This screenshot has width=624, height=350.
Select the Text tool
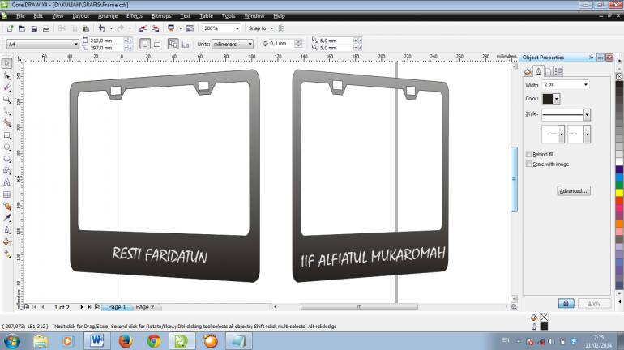[x=6, y=182]
